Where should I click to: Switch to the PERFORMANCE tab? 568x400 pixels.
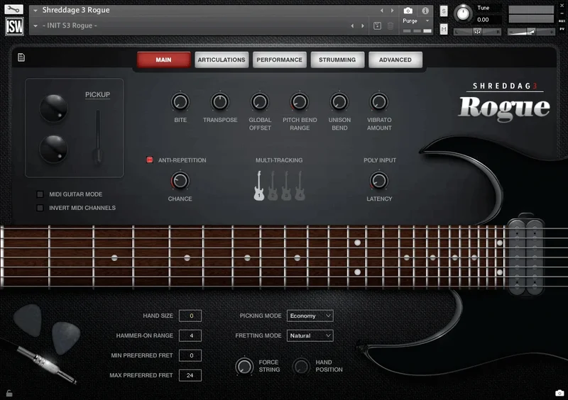[x=279, y=60]
